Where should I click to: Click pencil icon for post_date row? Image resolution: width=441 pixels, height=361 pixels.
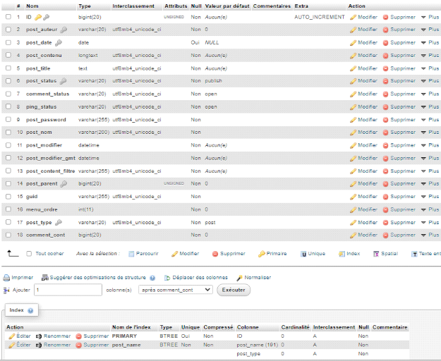coord(353,43)
